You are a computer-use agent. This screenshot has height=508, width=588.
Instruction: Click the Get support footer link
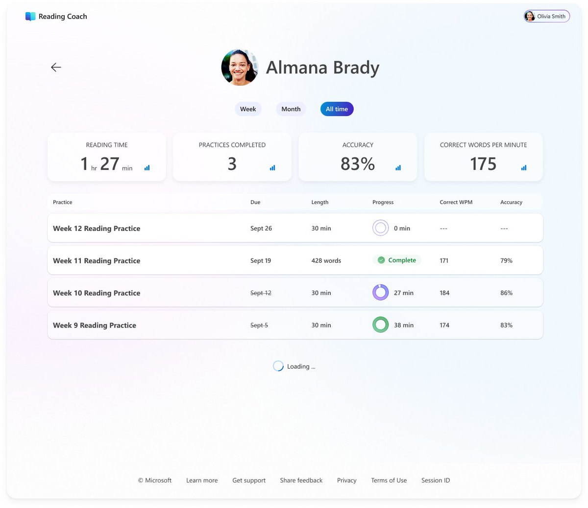pos(249,480)
